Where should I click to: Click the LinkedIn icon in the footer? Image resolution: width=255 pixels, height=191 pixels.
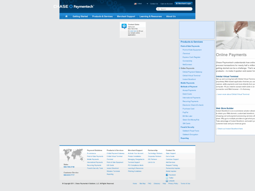[167, 181]
